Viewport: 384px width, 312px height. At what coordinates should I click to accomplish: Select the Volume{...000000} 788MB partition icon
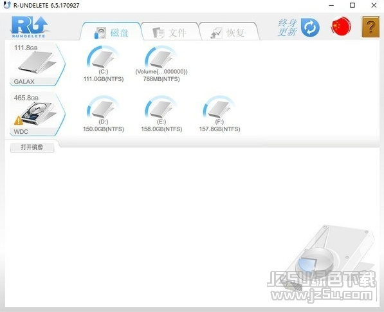[161, 57]
